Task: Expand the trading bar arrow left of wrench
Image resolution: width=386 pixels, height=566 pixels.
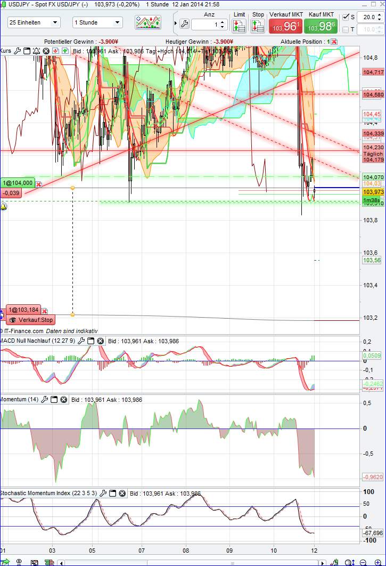Action: (x=176, y=23)
